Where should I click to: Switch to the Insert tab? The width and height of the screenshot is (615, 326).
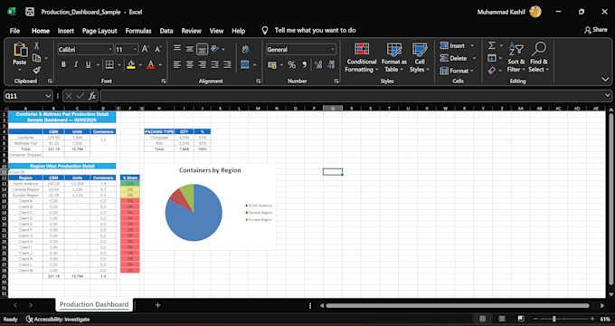[x=66, y=31]
